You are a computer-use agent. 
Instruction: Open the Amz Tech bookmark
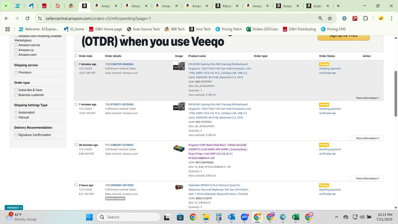point(200,29)
